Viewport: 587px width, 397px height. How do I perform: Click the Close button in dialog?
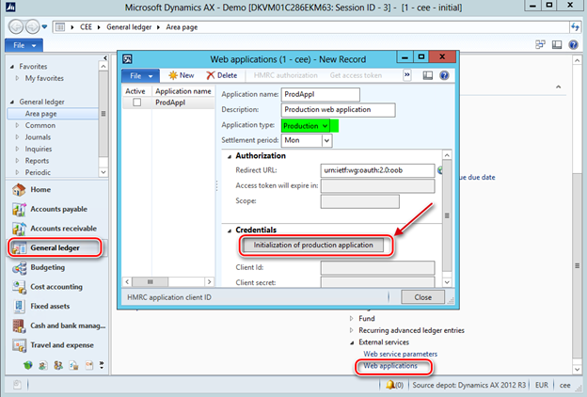[x=422, y=297]
